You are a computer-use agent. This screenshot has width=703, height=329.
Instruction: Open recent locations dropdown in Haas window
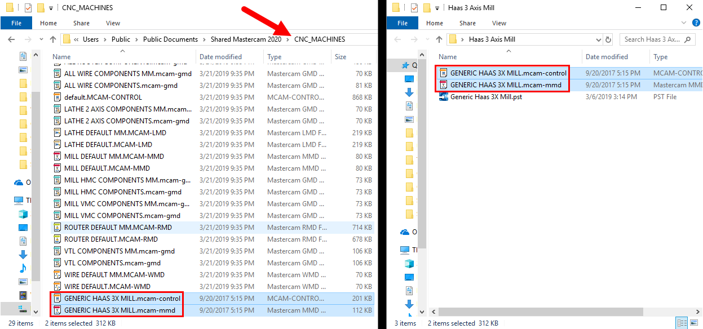pos(426,39)
